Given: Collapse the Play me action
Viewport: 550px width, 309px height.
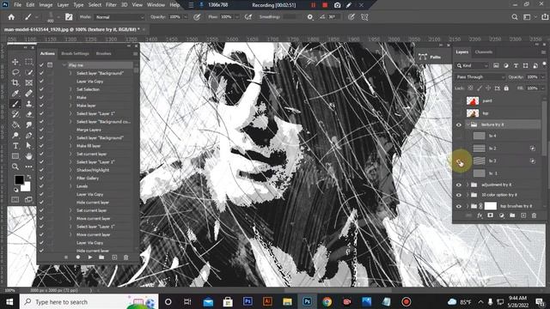Looking at the screenshot, I should click(x=64, y=65).
